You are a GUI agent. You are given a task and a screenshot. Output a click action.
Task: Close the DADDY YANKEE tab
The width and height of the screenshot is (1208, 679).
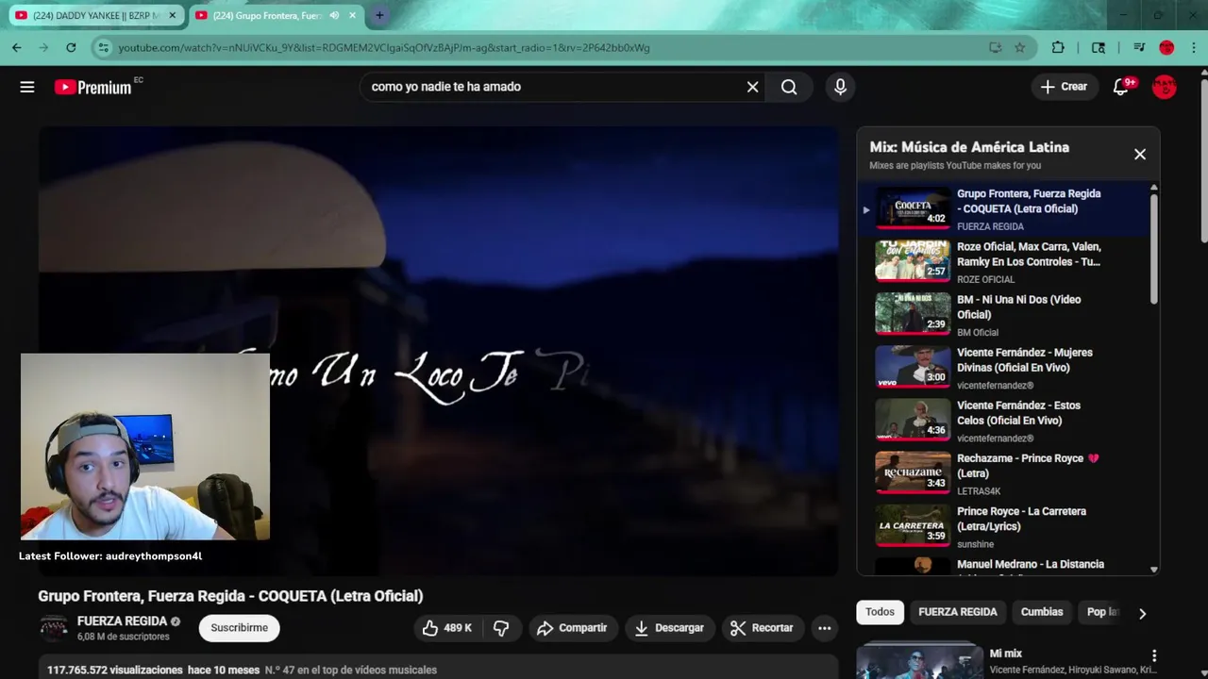coord(172,15)
